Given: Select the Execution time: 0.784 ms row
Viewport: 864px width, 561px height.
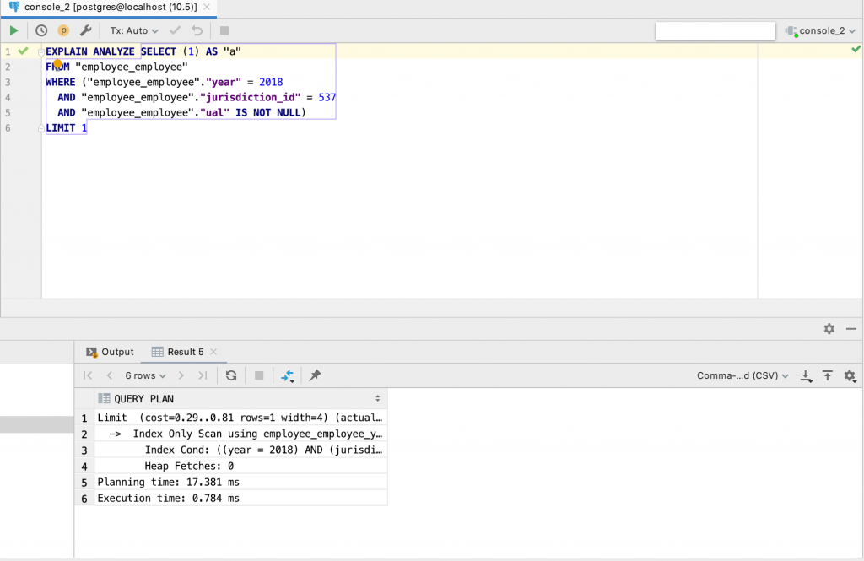Looking at the screenshot, I should 240,499.
